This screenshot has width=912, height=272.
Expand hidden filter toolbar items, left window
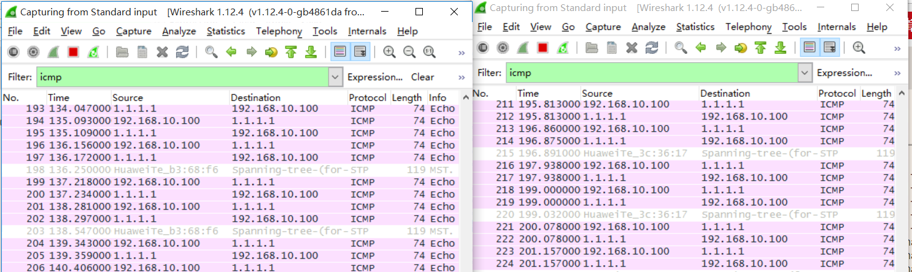[x=462, y=77]
